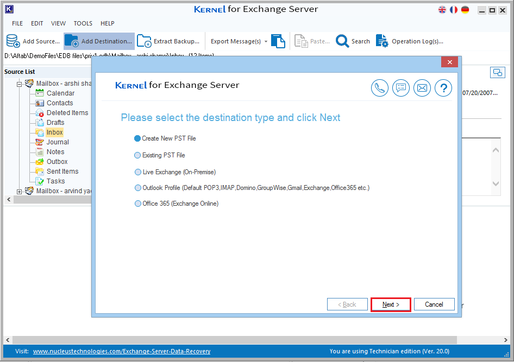Click the Paste toolbar icon
The height and width of the screenshot is (362, 514).
(301, 41)
